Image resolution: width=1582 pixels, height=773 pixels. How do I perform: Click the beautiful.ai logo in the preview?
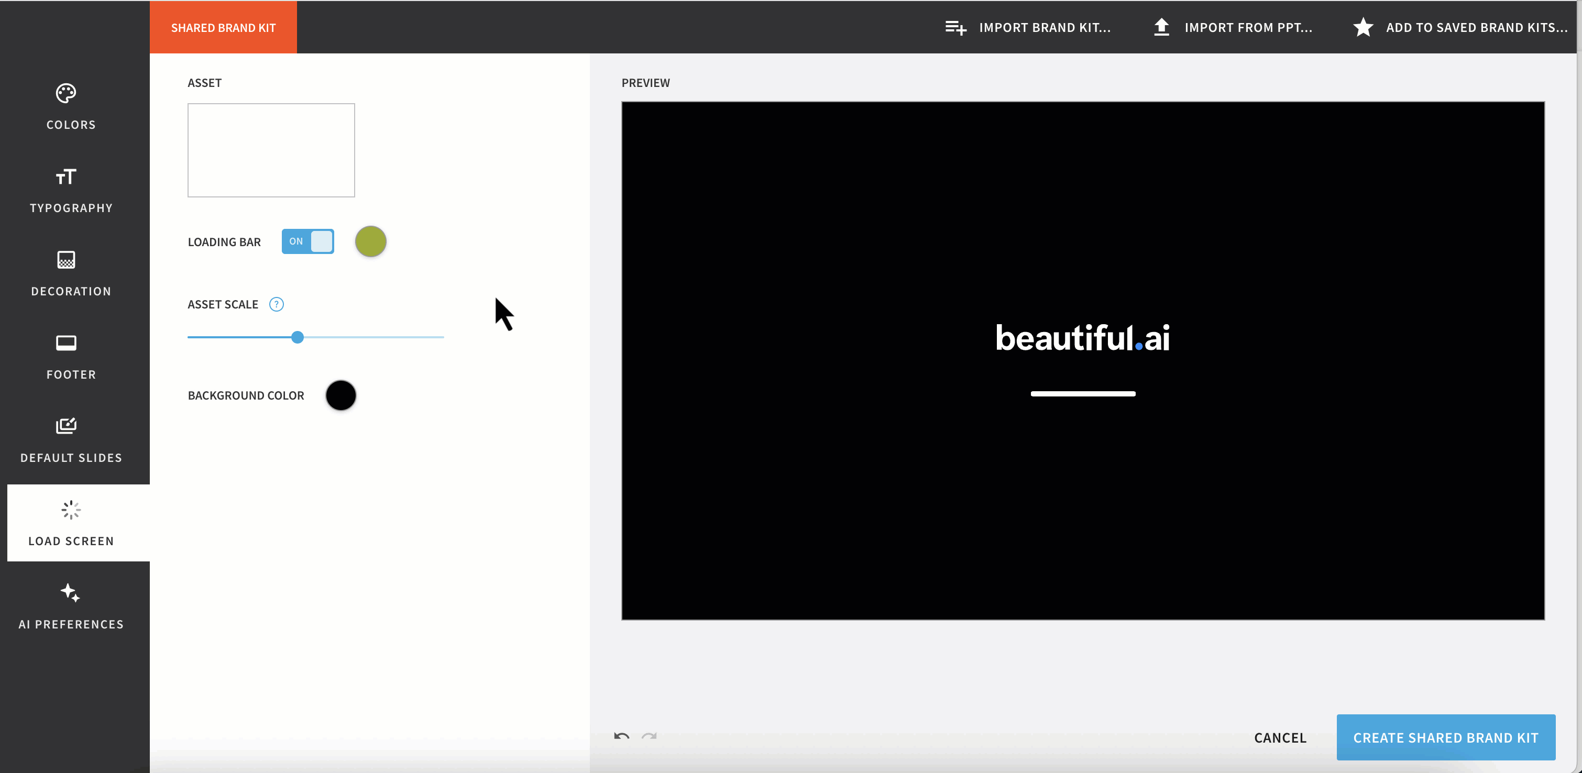tap(1083, 338)
